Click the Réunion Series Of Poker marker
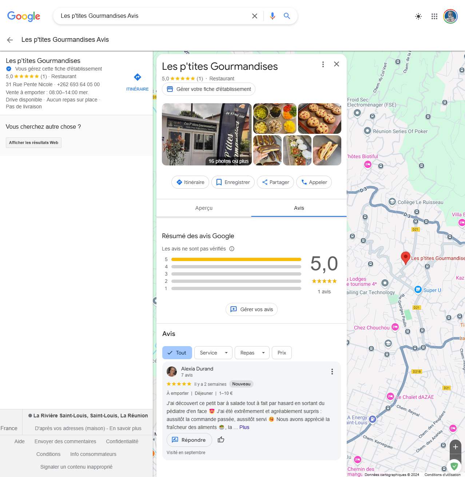465x477 pixels. pyautogui.click(x=367, y=131)
